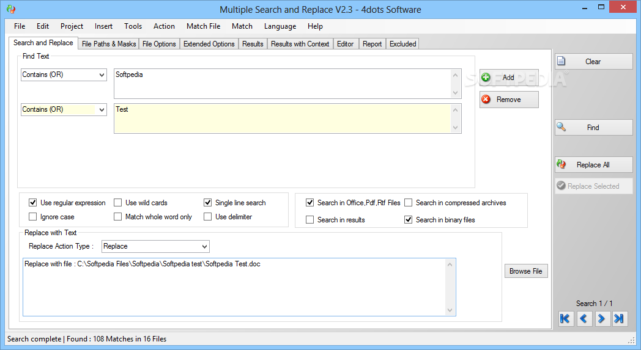Enable Search in compressed archives
Image resolution: width=641 pixels, height=350 pixels.
(409, 203)
